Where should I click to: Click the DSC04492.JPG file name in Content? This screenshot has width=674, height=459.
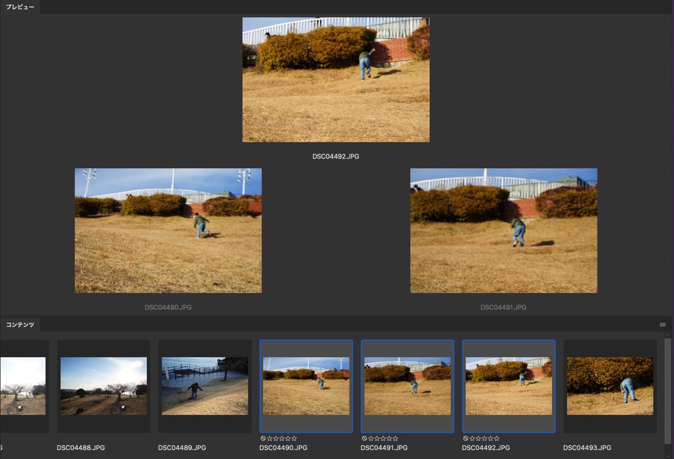(x=486, y=447)
